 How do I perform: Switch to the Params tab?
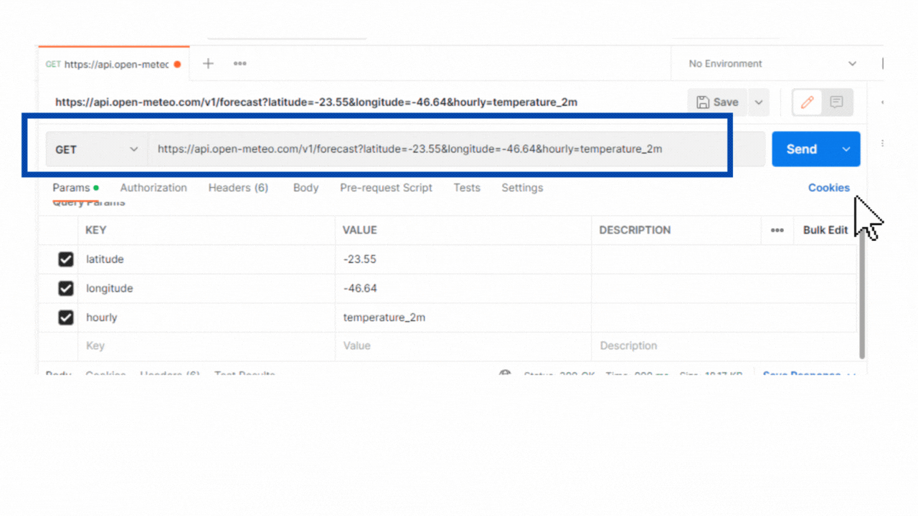click(75, 188)
